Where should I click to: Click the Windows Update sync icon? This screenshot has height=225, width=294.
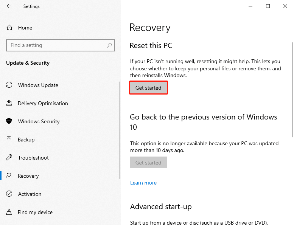point(9,85)
